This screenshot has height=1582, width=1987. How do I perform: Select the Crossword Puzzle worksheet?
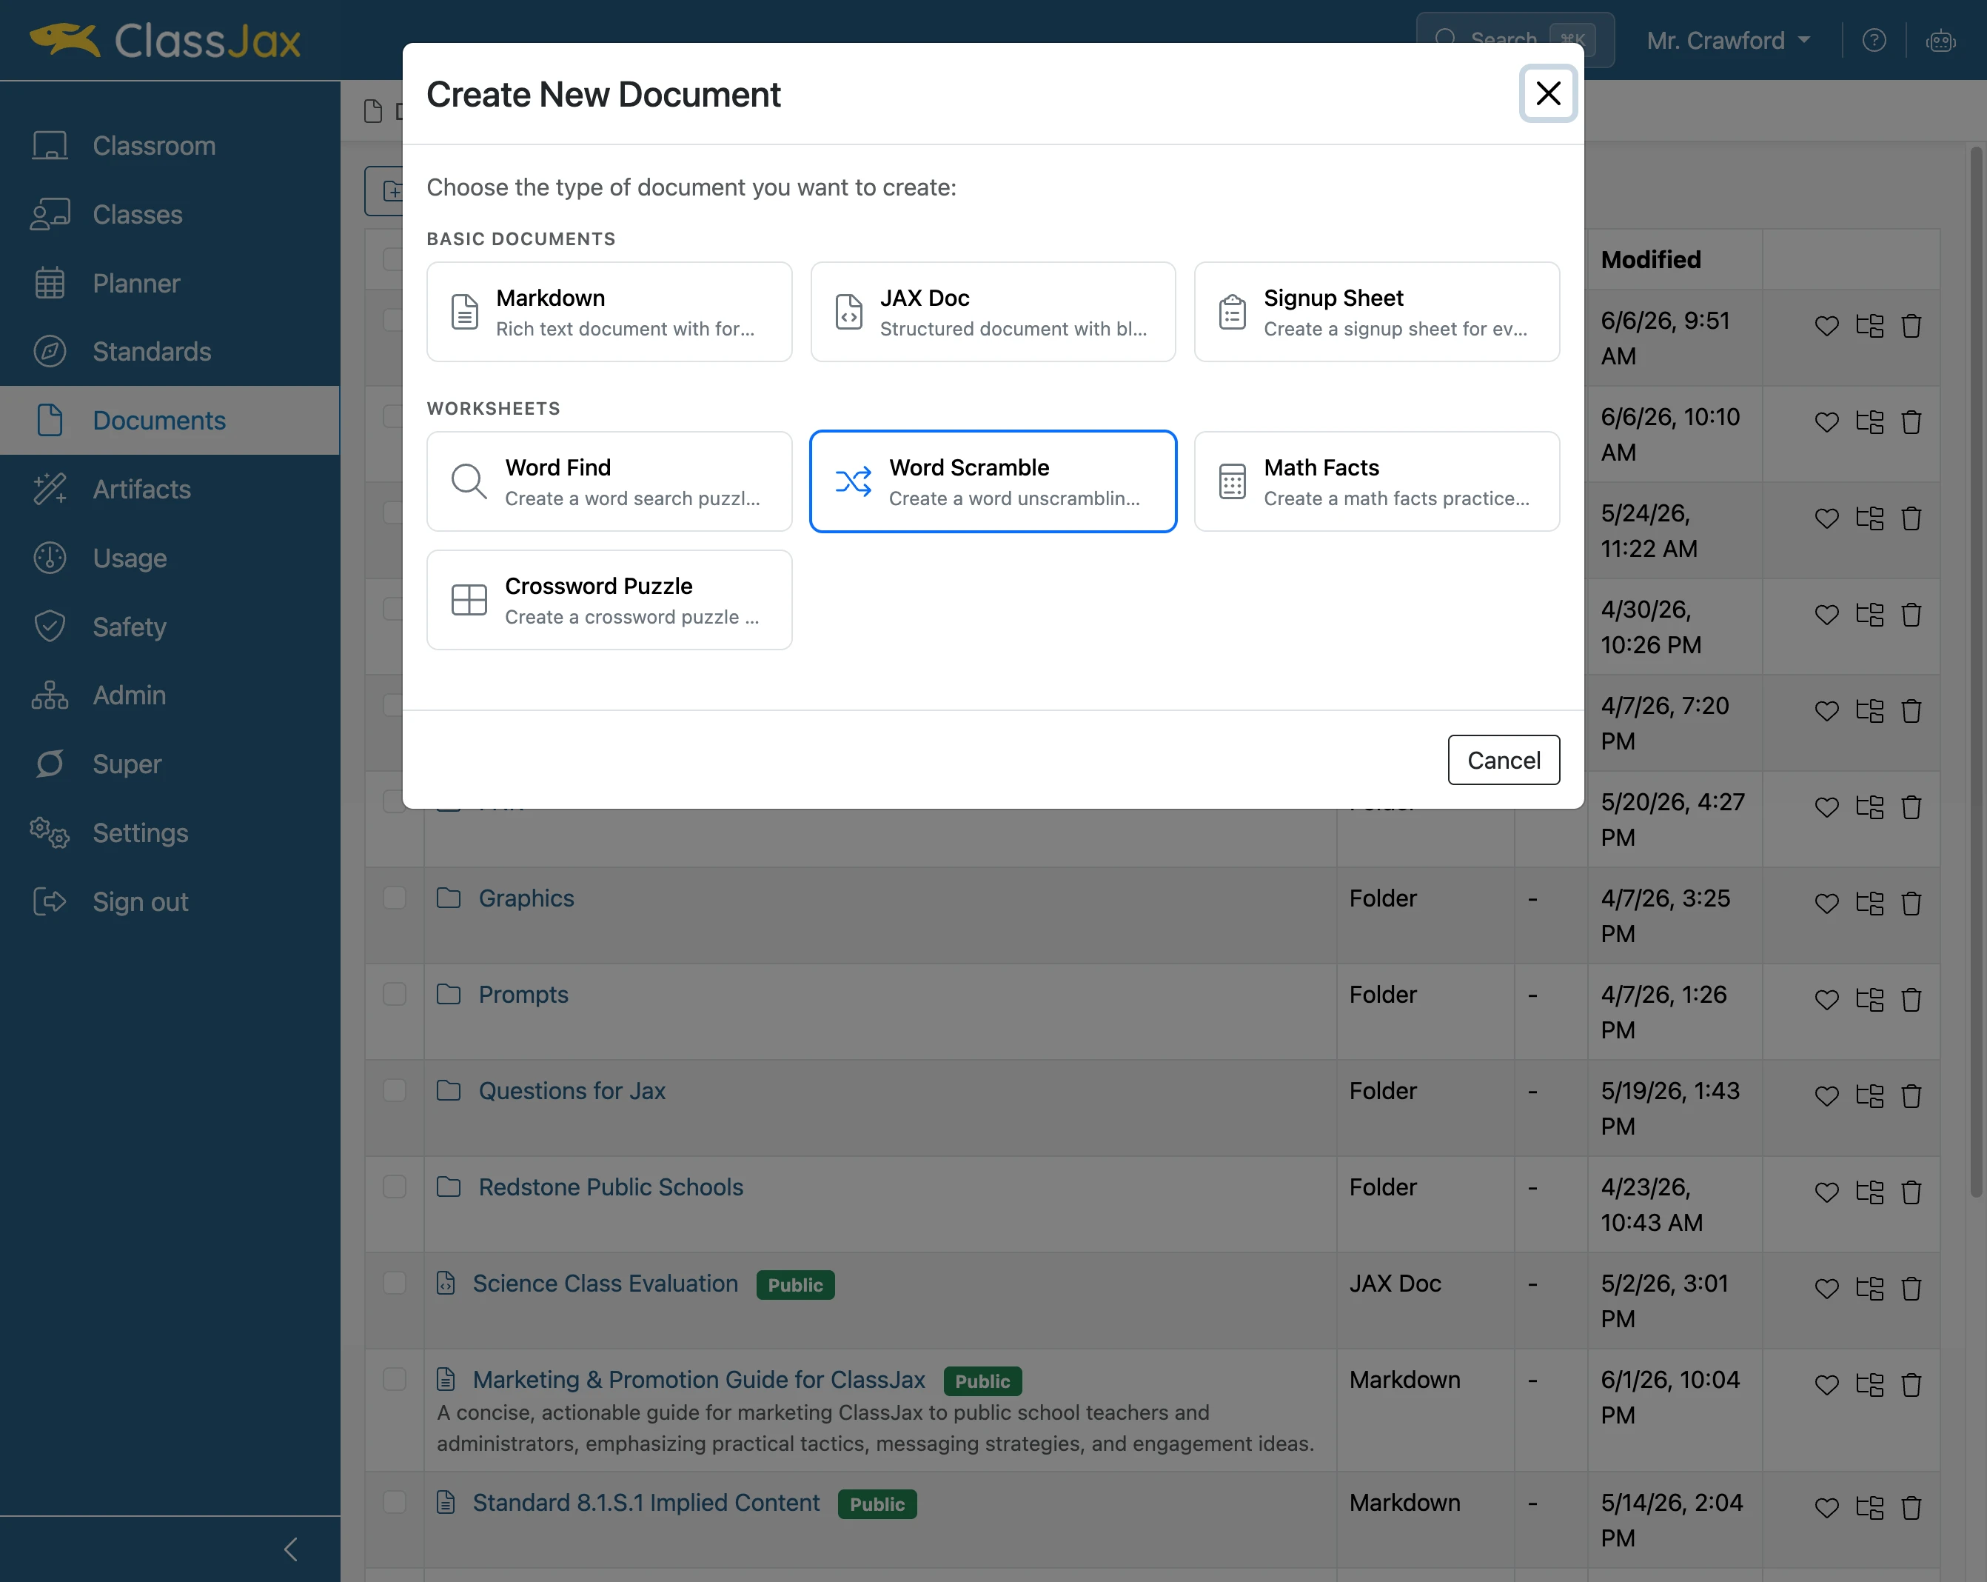pyautogui.click(x=609, y=600)
